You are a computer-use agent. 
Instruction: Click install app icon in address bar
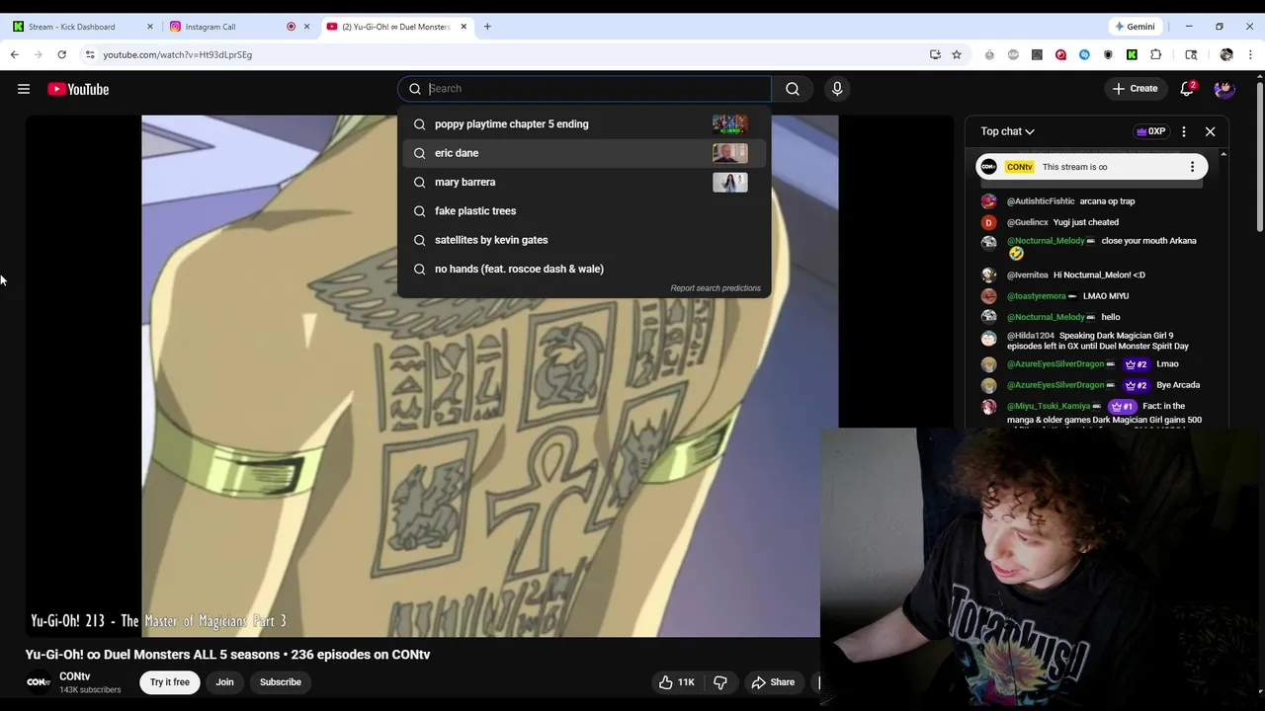[935, 54]
